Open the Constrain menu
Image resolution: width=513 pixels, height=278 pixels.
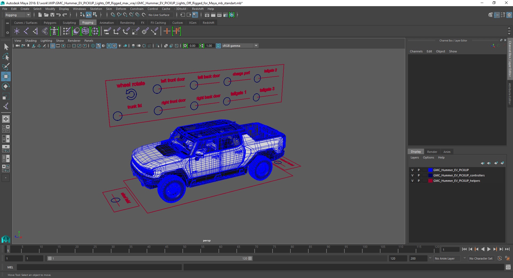[137, 9]
